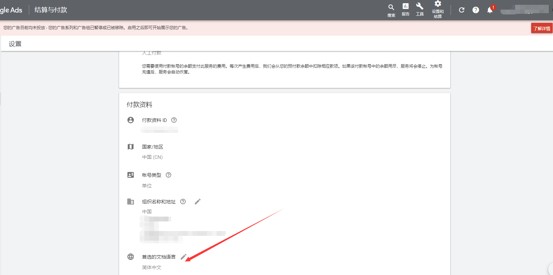Open the reports (报告) menu
Viewport: 553px width, 275px height.
click(x=405, y=10)
